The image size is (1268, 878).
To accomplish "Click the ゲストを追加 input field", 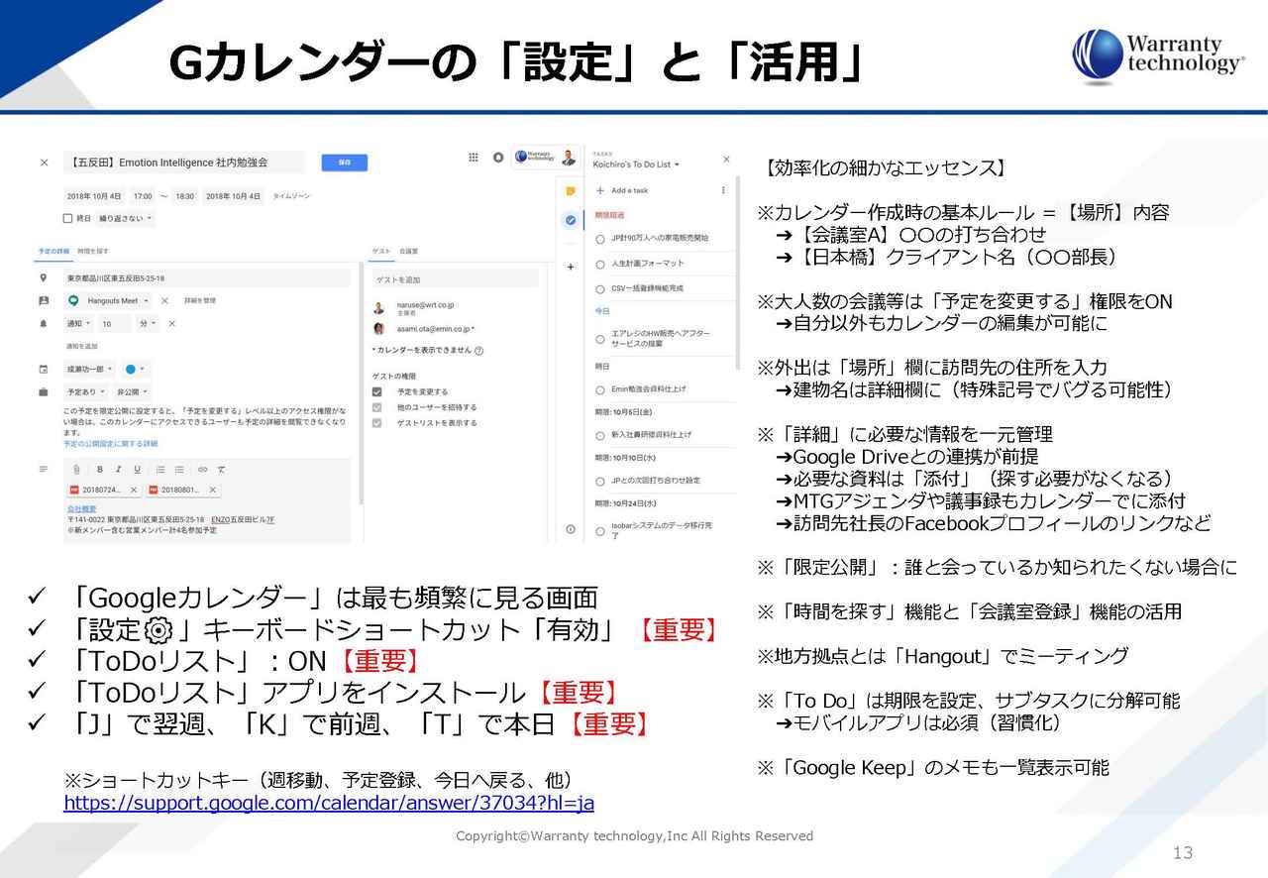I will pyautogui.click(x=455, y=279).
